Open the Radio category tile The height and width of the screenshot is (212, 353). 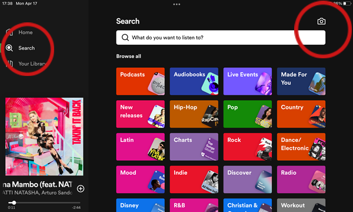[301, 180]
